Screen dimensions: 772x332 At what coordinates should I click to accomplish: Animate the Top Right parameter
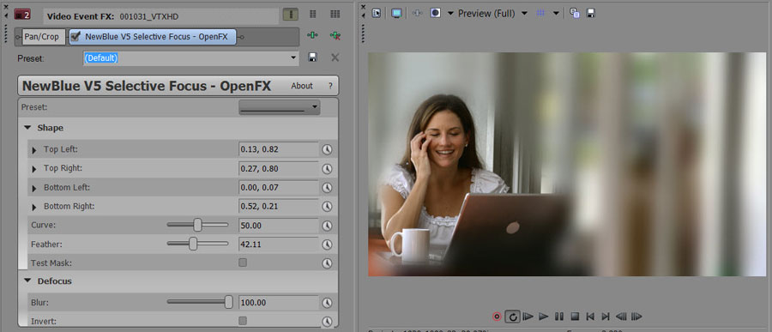[x=327, y=168]
